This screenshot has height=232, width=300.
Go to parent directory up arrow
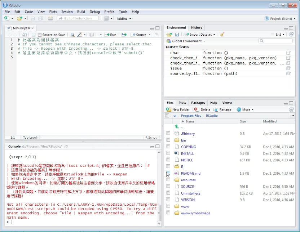coord(177,126)
